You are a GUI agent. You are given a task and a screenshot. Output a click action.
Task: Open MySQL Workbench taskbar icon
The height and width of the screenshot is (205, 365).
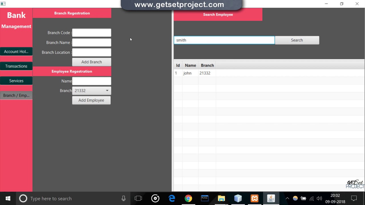tap(205, 198)
